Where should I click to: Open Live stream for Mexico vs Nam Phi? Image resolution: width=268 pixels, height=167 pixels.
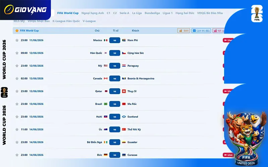pos(228,40)
